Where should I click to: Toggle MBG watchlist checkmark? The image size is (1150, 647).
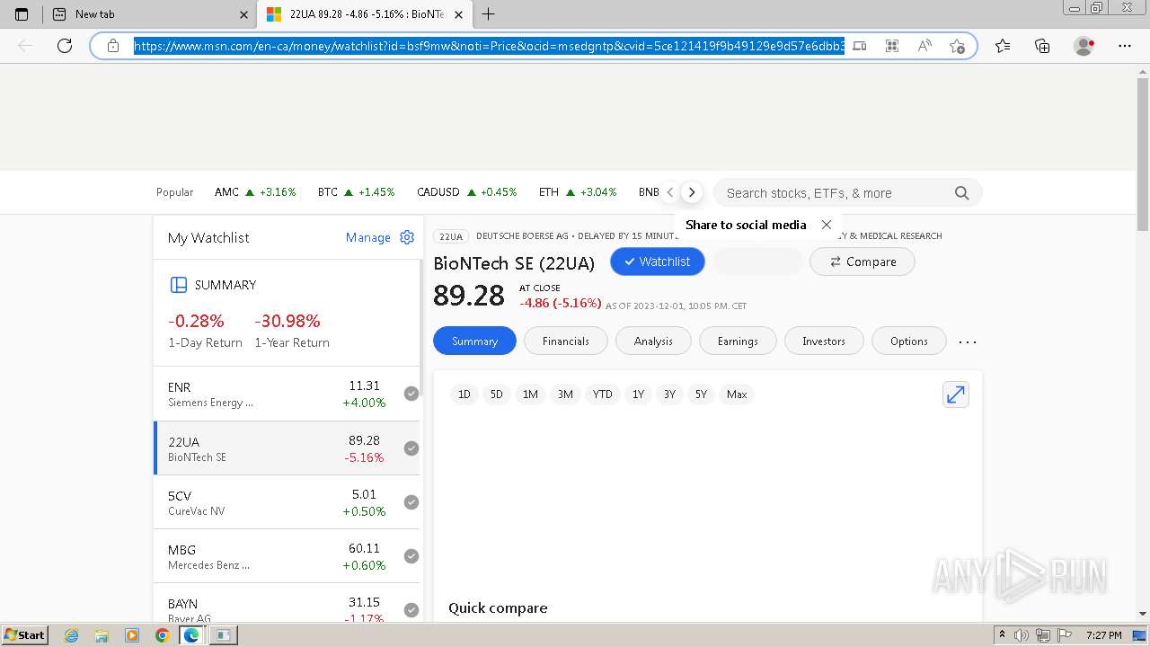pyautogui.click(x=411, y=556)
